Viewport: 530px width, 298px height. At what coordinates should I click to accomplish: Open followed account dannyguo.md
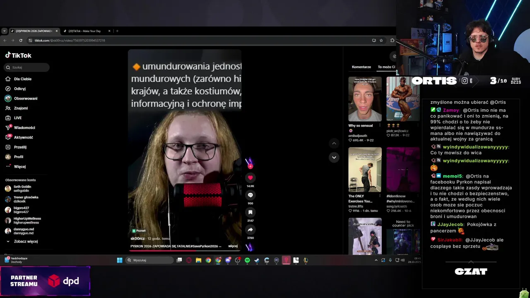point(19,231)
